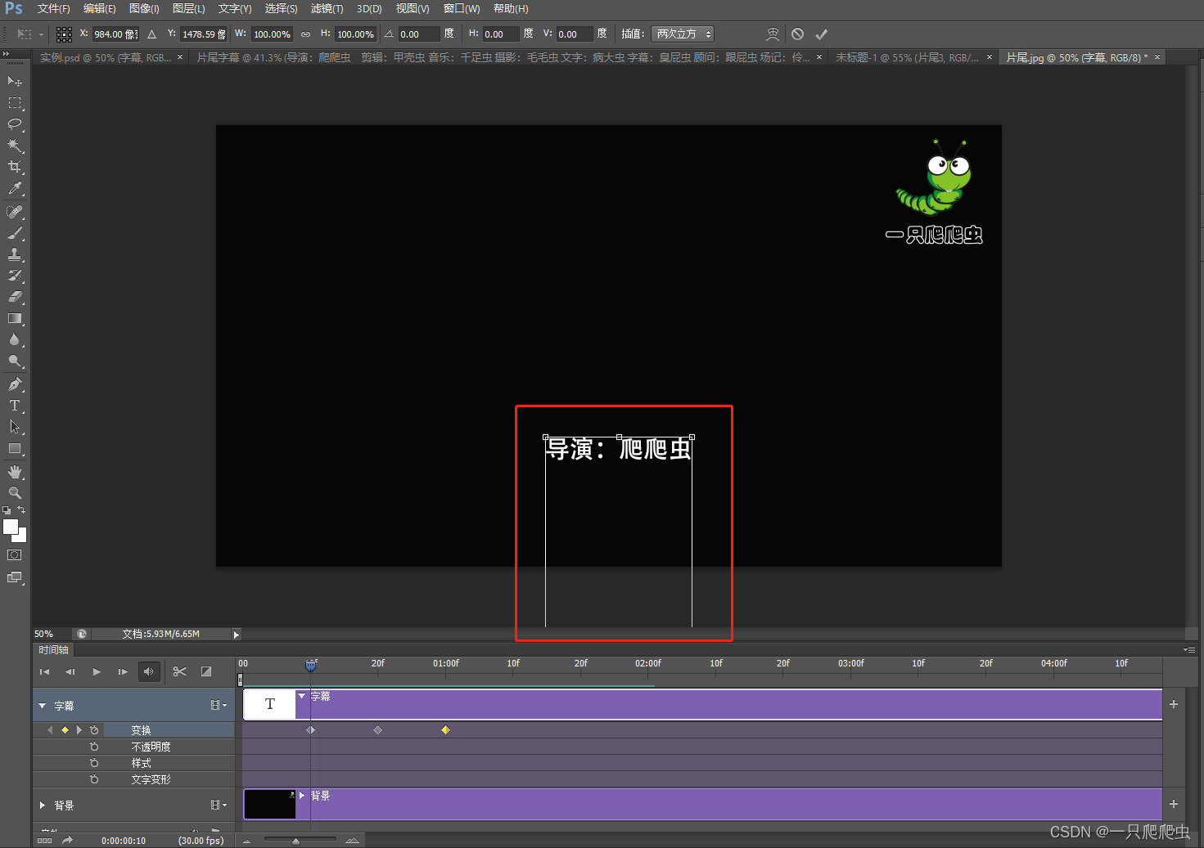Viewport: 1204px width, 848px height.
Task: Toggle stopwatch for 不透明度 property
Action: (x=94, y=747)
